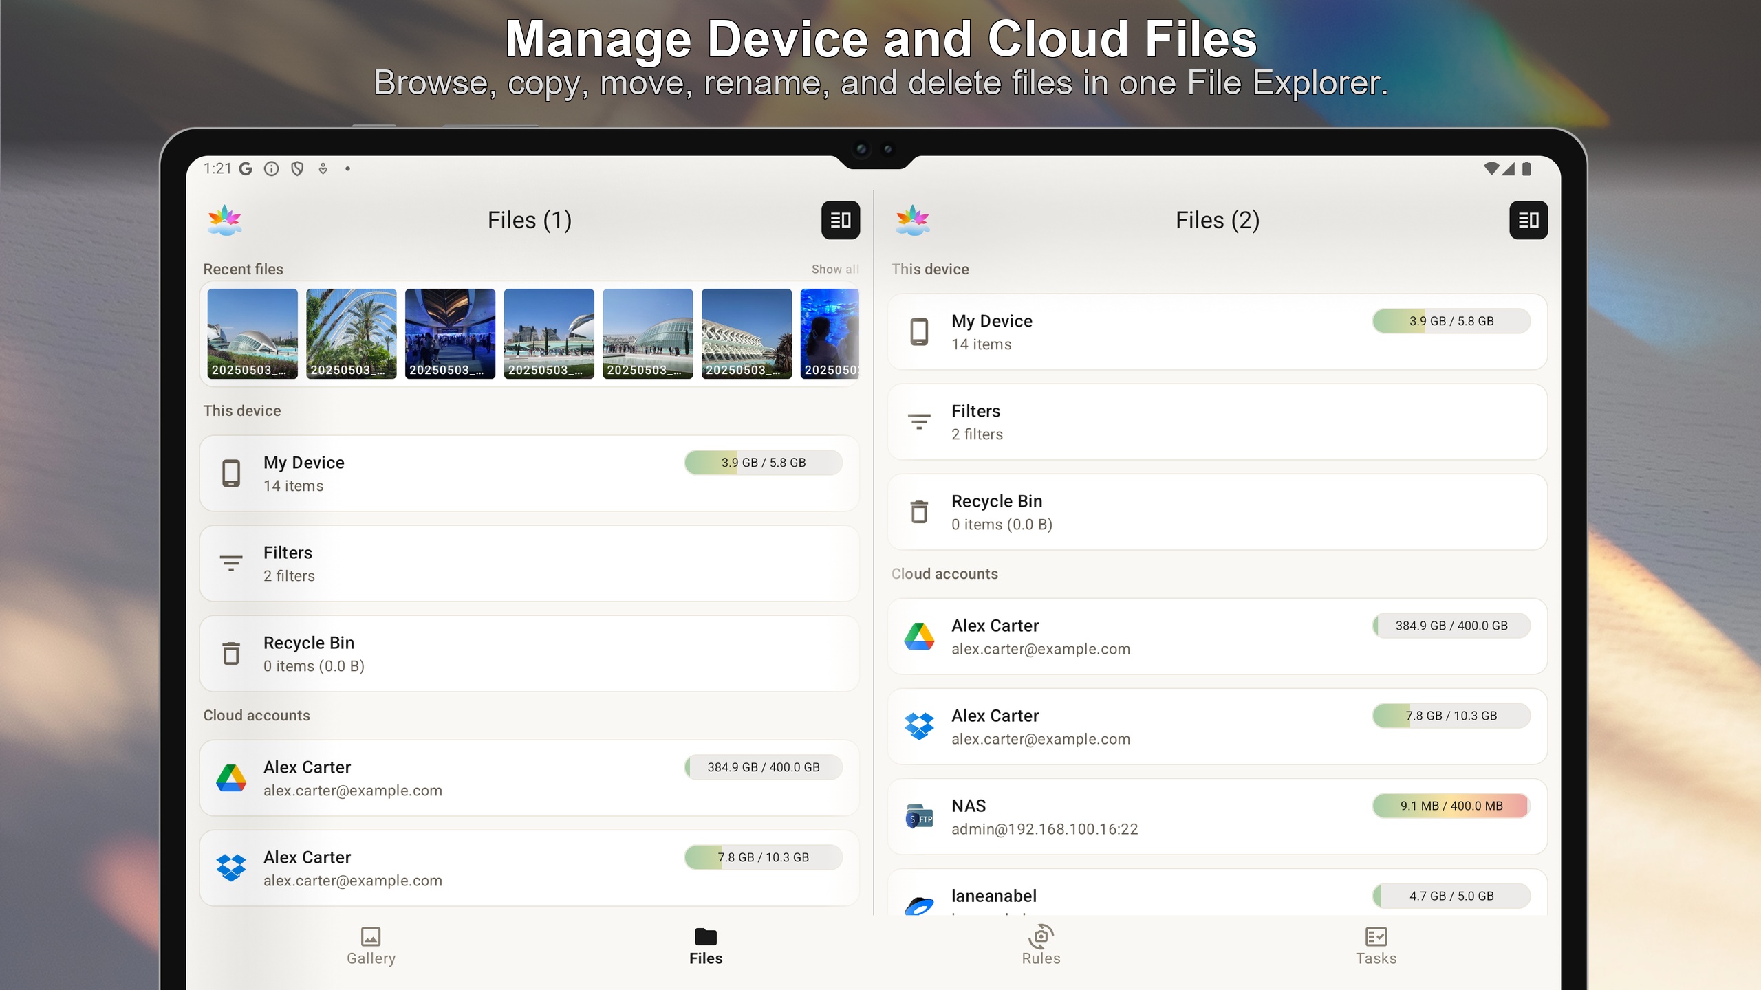The width and height of the screenshot is (1761, 990).
Task: Tap Google Drive icon in Files (2) pane
Action: [x=919, y=637]
